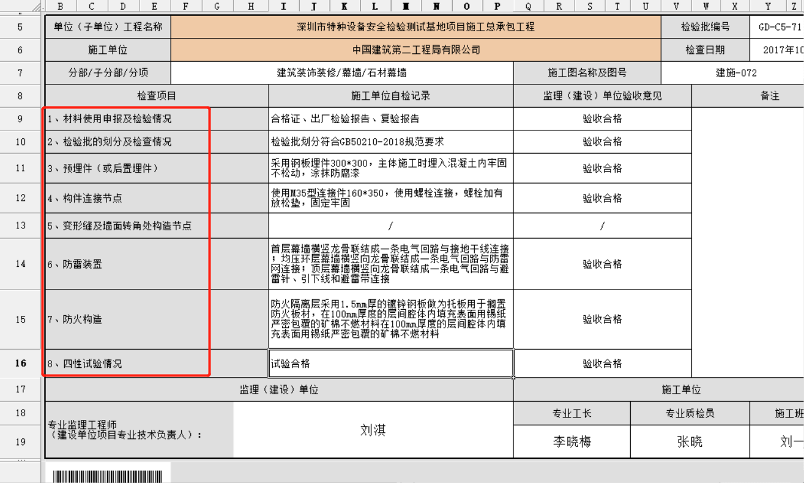Click row header 13
This screenshot has width=804, height=483.
[x=21, y=226]
